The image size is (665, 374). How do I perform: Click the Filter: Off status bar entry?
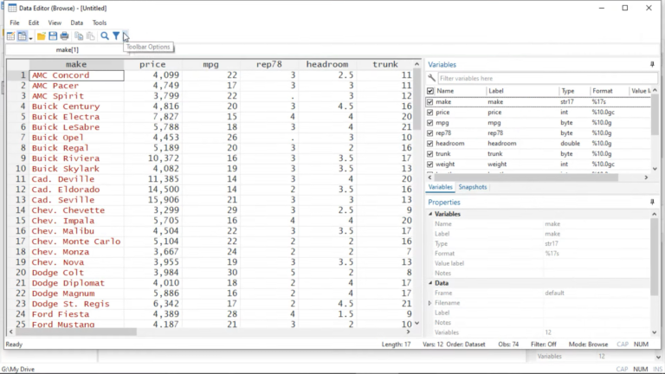(x=543, y=345)
